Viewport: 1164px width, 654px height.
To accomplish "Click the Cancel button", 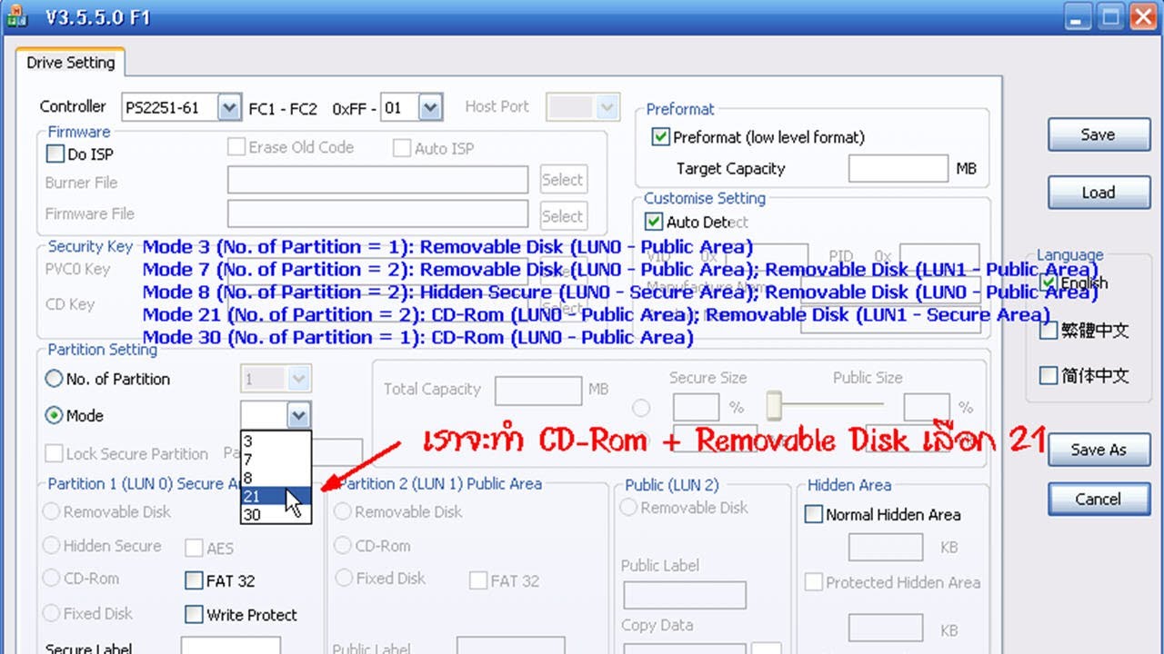I will [x=1099, y=499].
